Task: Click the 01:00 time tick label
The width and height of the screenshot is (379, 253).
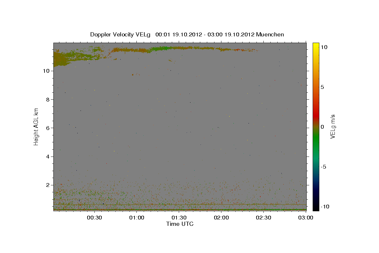Action: [x=137, y=218]
